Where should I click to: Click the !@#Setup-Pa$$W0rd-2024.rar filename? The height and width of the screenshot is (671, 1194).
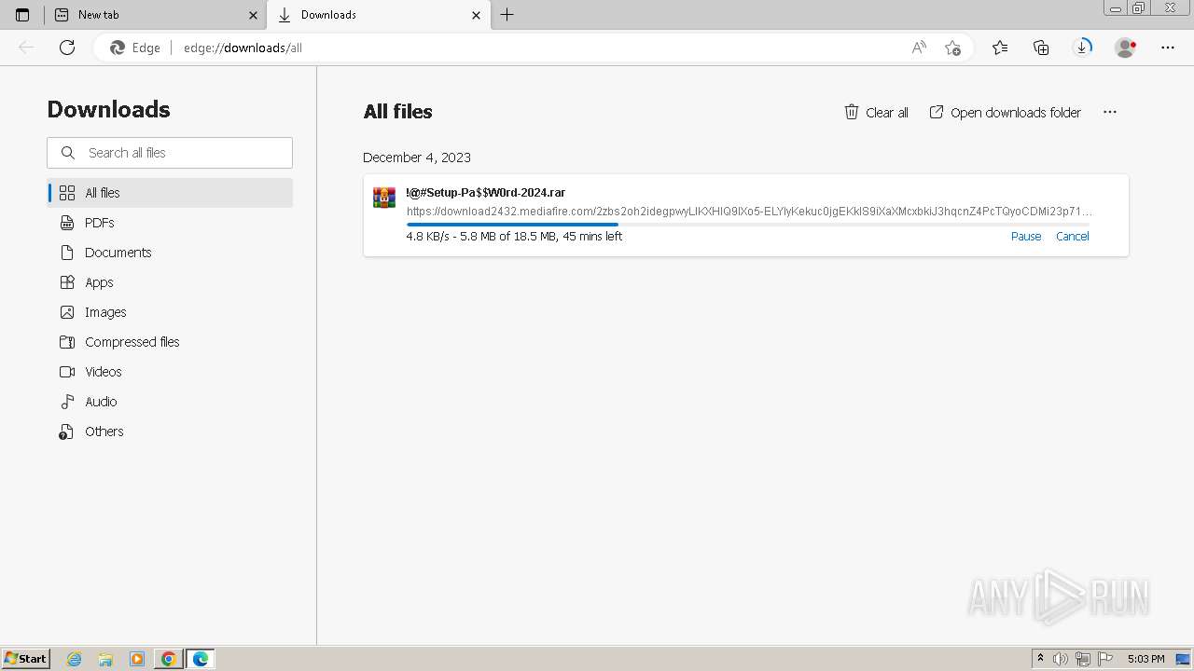click(486, 193)
